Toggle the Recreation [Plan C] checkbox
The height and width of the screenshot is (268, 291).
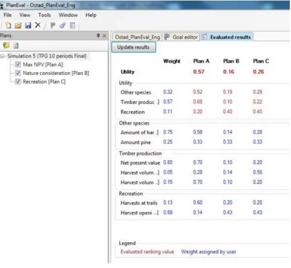18,81
